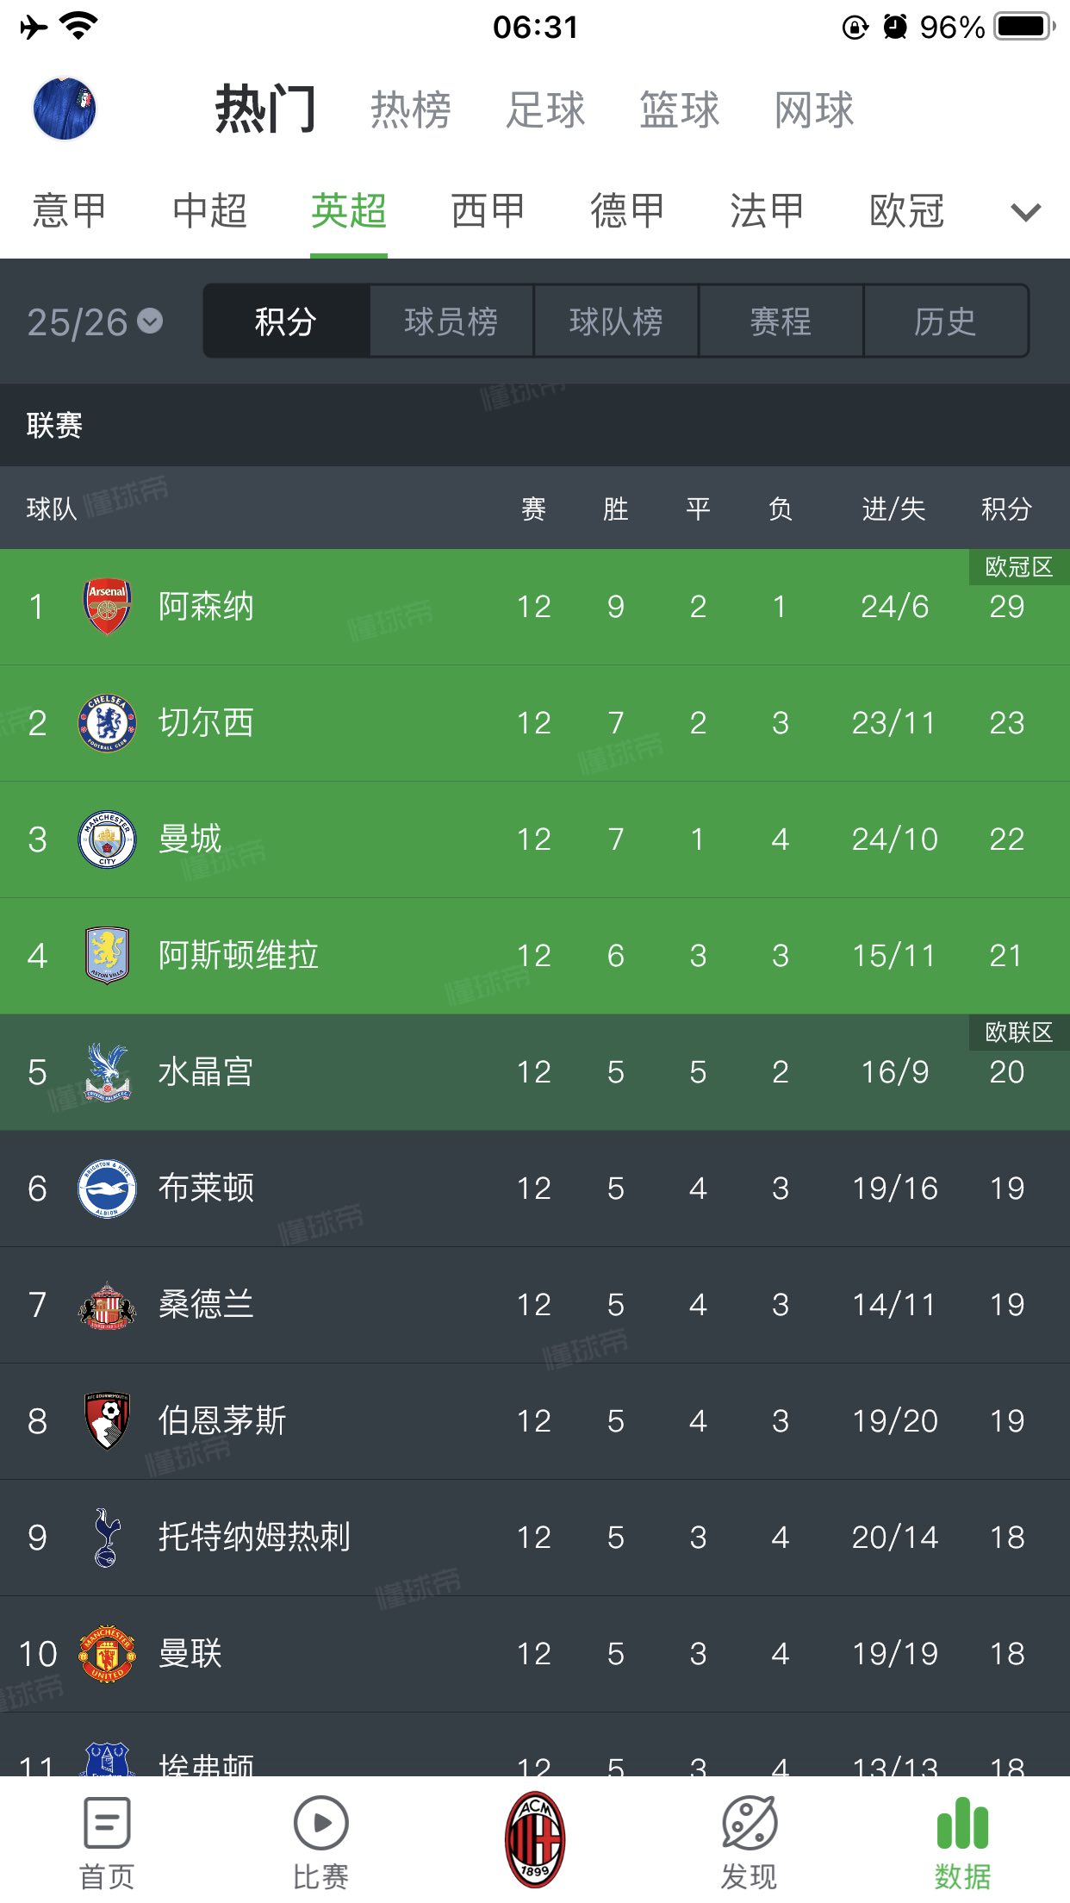
Task: Select the 足球 top tab
Action: pos(545,110)
